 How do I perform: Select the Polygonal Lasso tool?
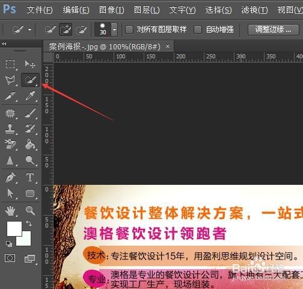pos(10,80)
